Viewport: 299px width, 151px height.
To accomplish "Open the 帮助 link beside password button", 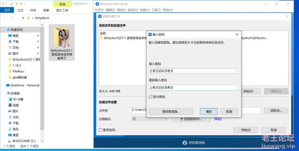I will pyautogui.click(x=218, y=119).
